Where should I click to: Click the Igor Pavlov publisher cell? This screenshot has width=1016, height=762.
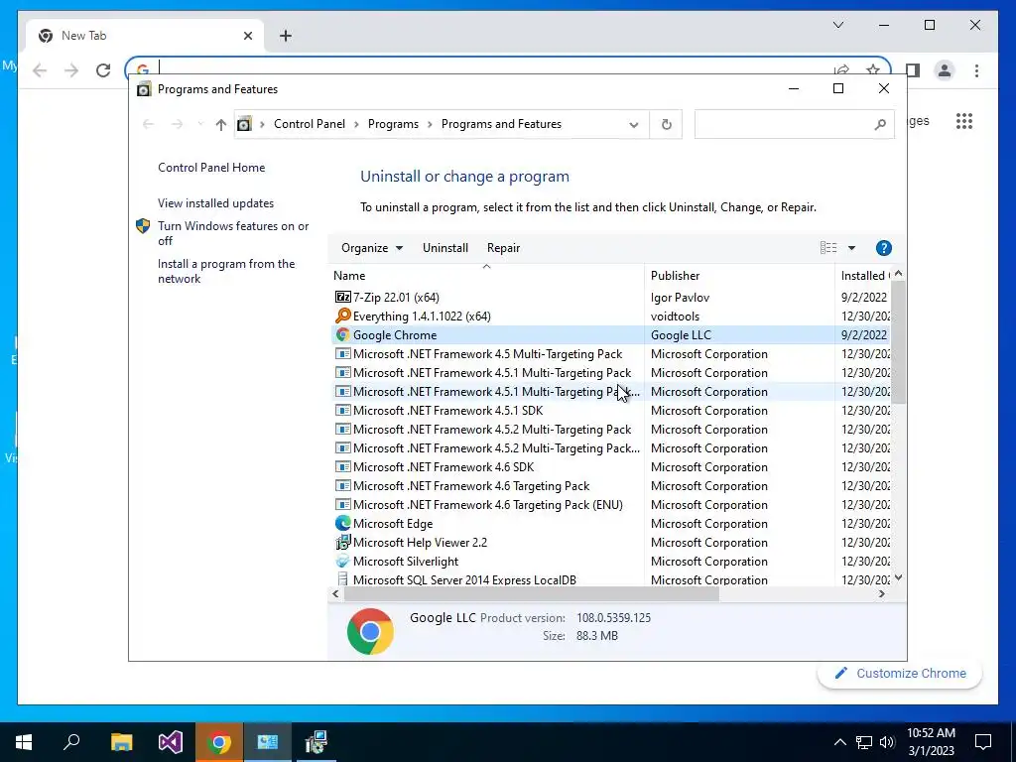point(680,298)
